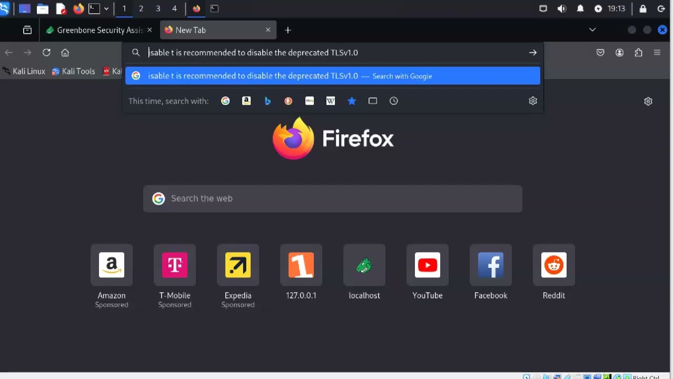The image size is (674, 379).
Task: Open the Extensions panel
Action: tap(638, 53)
